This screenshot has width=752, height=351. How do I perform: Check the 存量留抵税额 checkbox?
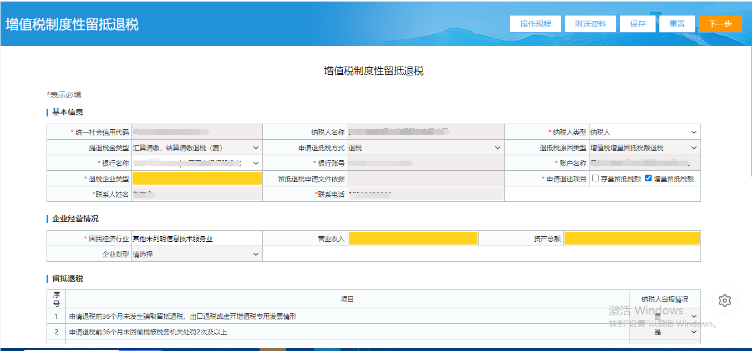click(596, 179)
